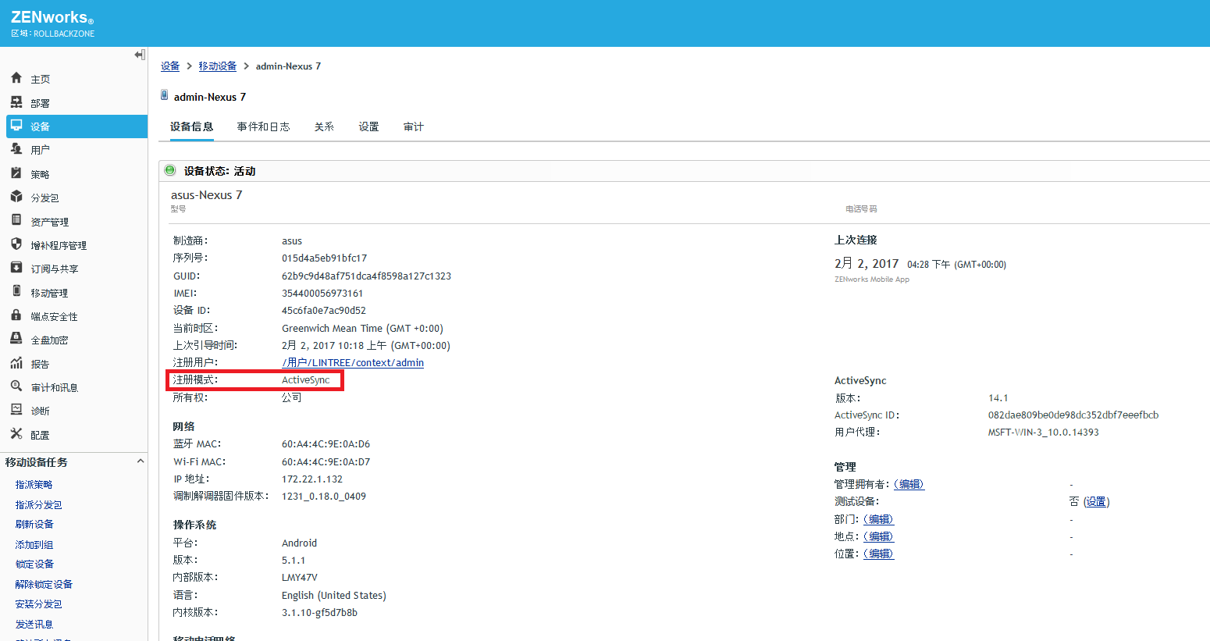1210x641 pixels.
Task: Open the registered user admin link
Action: click(x=353, y=362)
